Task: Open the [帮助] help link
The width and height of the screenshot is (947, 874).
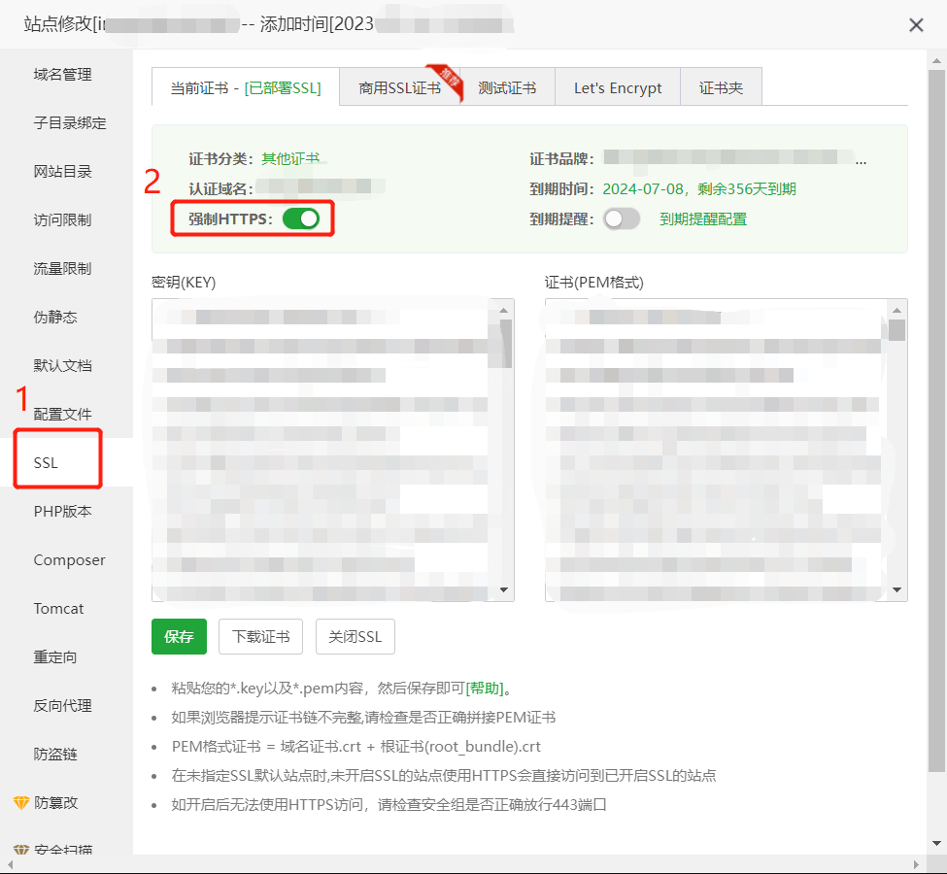Action: point(485,689)
